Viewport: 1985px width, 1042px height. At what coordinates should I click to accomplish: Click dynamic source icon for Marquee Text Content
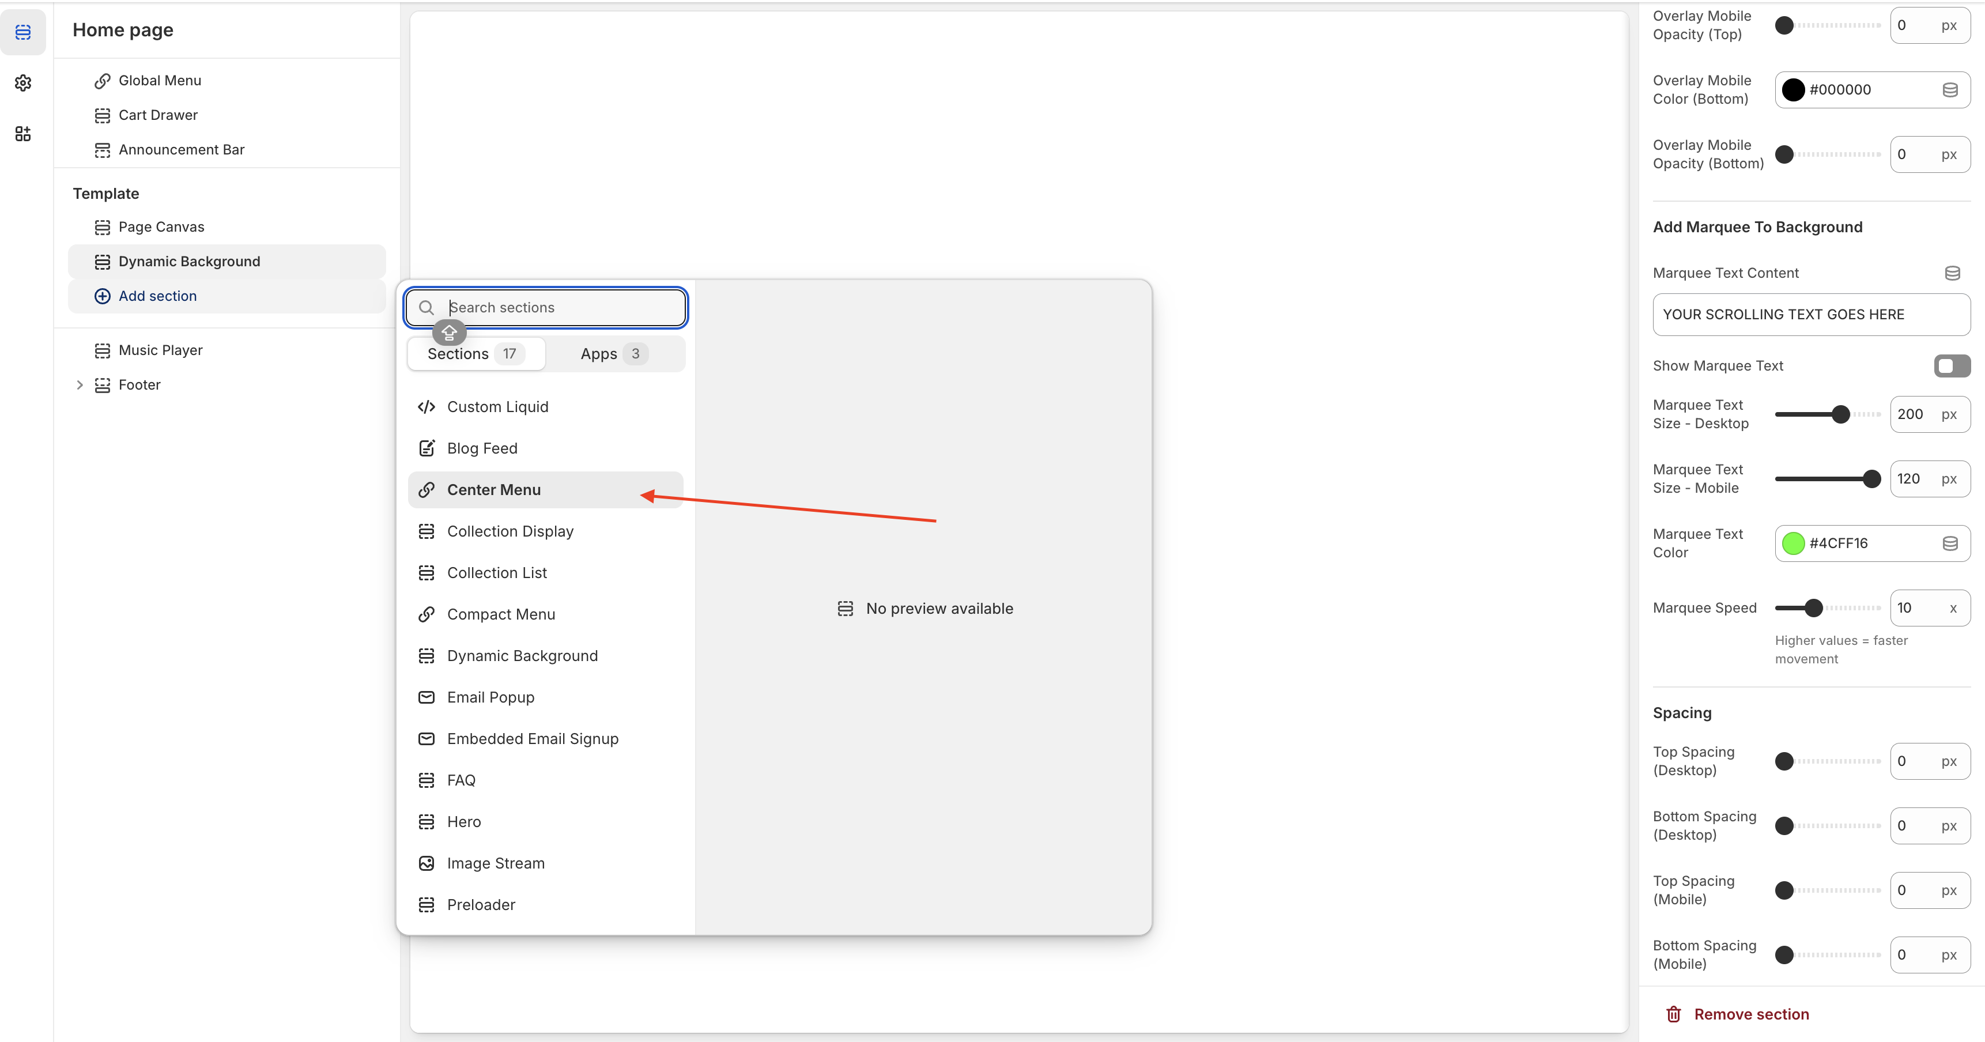pos(1952,273)
